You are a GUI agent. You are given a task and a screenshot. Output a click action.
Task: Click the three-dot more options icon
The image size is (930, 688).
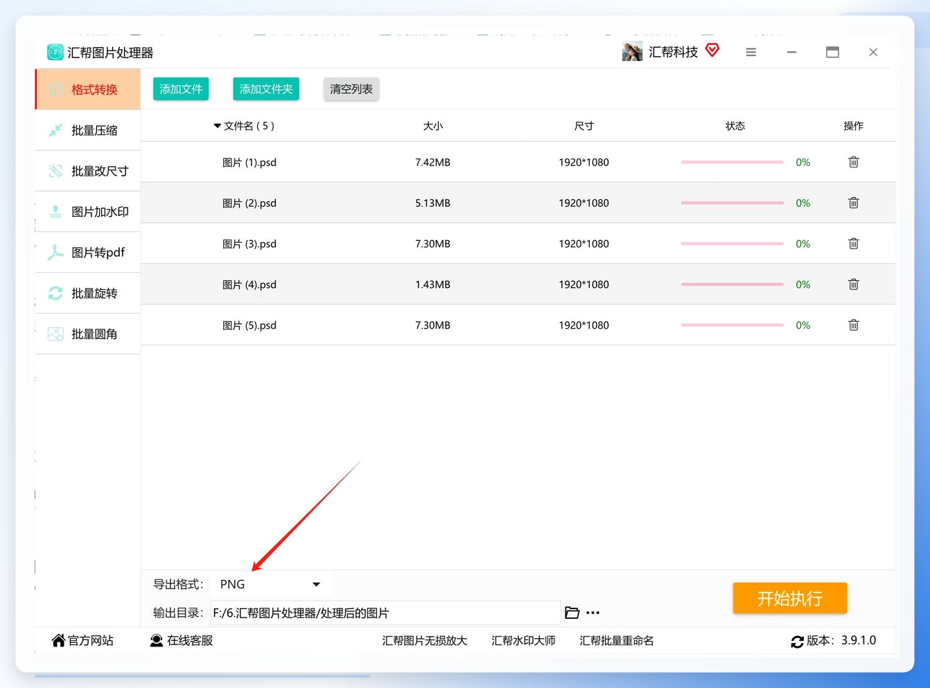[x=593, y=613]
